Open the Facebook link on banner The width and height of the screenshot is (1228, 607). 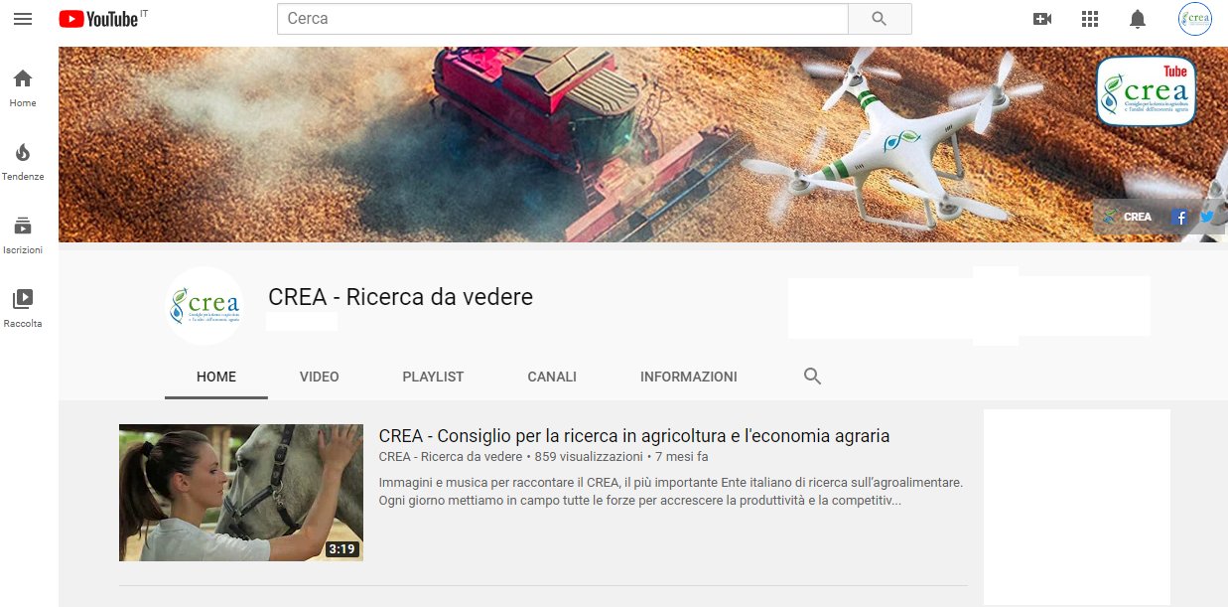(1179, 217)
